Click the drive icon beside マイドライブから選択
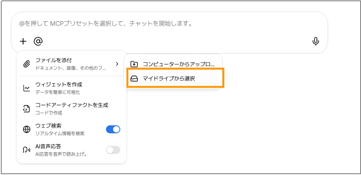The image size is (361, 175). pos(134,79)
